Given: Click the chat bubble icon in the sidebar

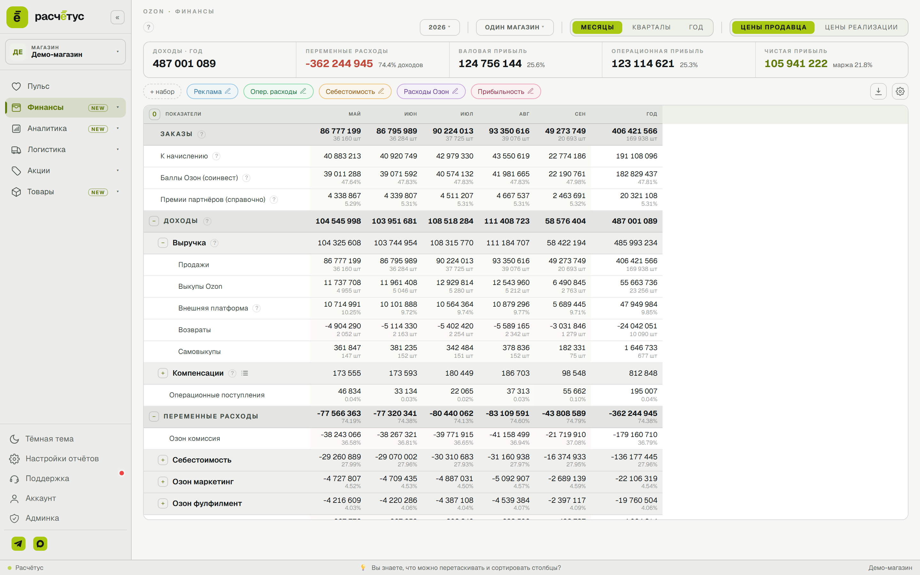Looking at the screenshot, I should tap(40, 543).
